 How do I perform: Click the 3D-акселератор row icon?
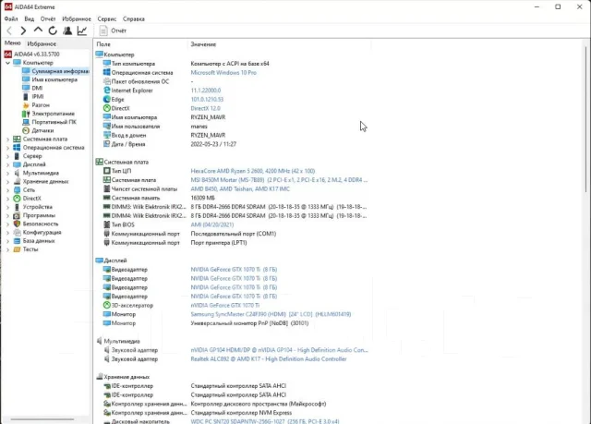click(x=107, y=305)
